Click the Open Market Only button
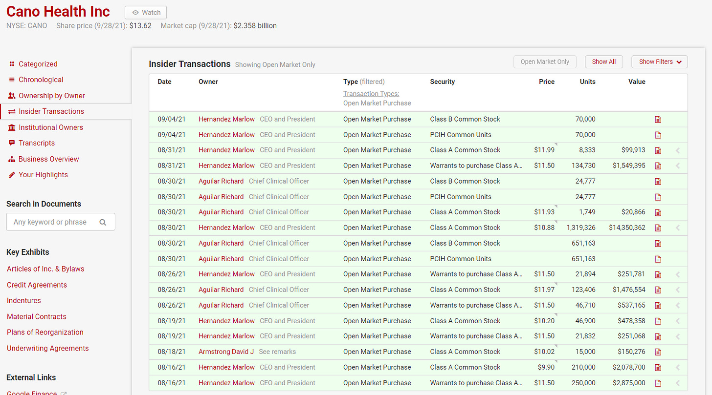 tap(545, 62)
